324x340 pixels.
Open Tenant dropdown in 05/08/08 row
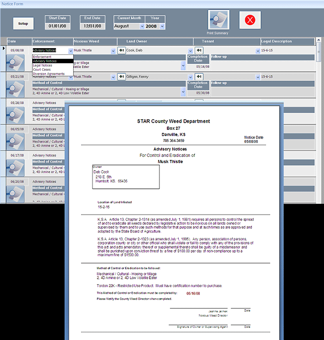click(x=258, y=51)
